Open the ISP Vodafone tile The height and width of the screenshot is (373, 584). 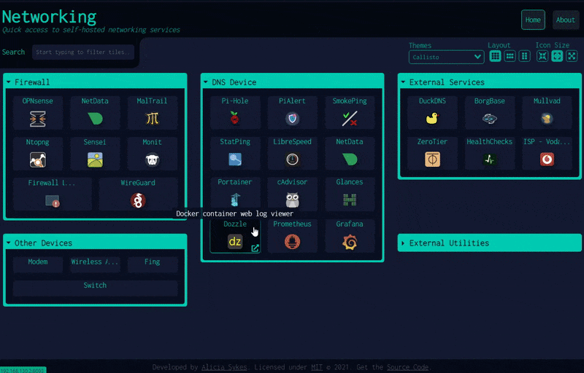(x=547, y=153)
